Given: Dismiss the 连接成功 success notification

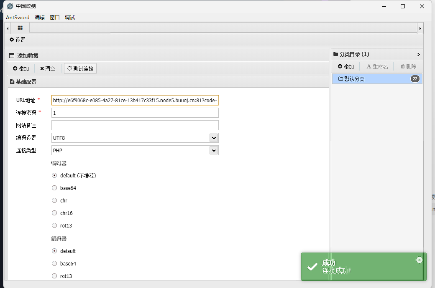Looking at the screenshot, I should pyautogui.click(x=419, y=260).
